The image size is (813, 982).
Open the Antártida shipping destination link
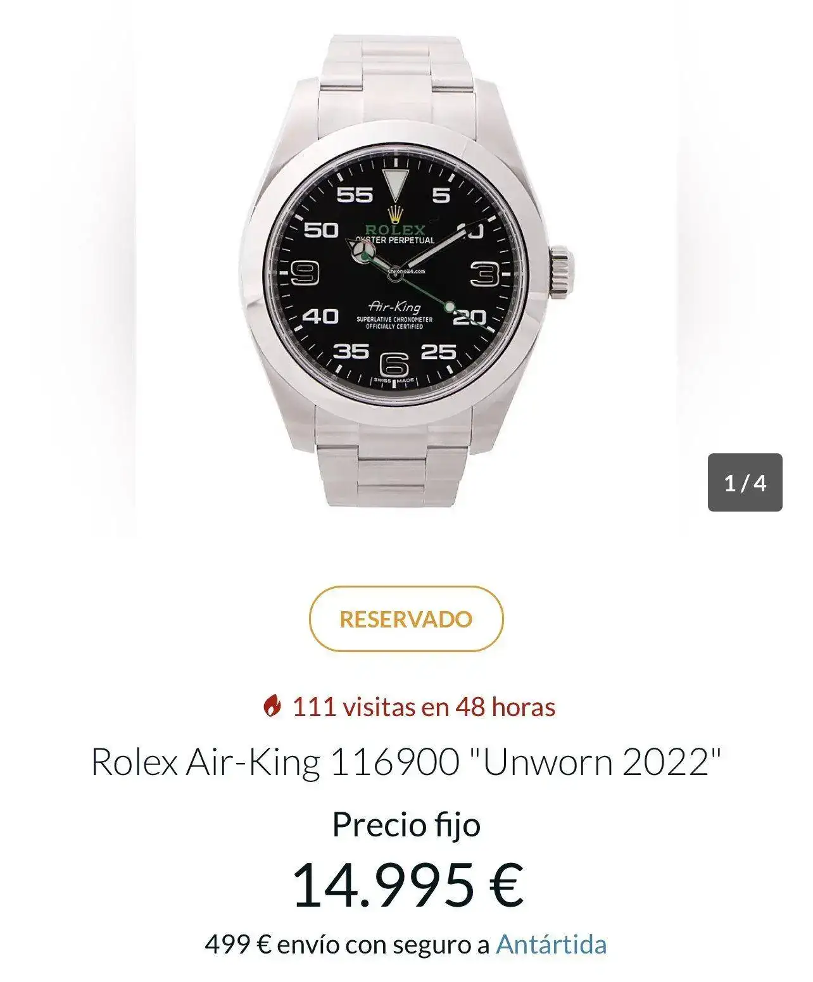click(551, 944)
